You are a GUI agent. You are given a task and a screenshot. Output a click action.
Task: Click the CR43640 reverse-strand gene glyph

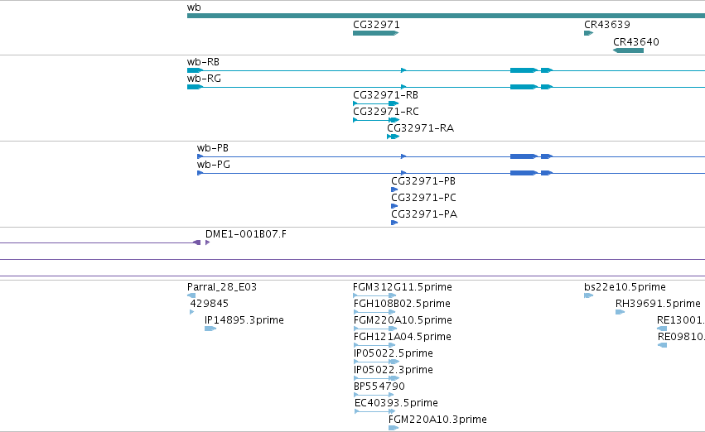click(628, 50)
